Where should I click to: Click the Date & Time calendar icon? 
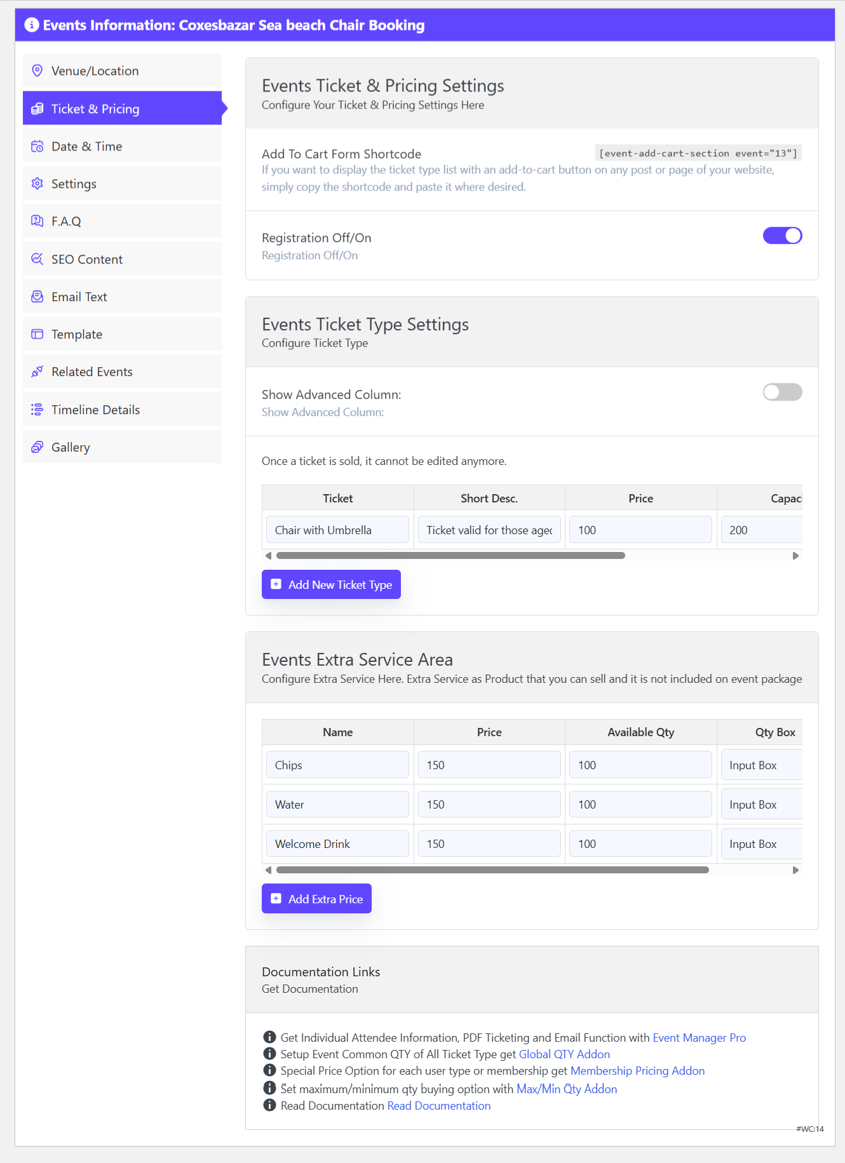point(37,147)
